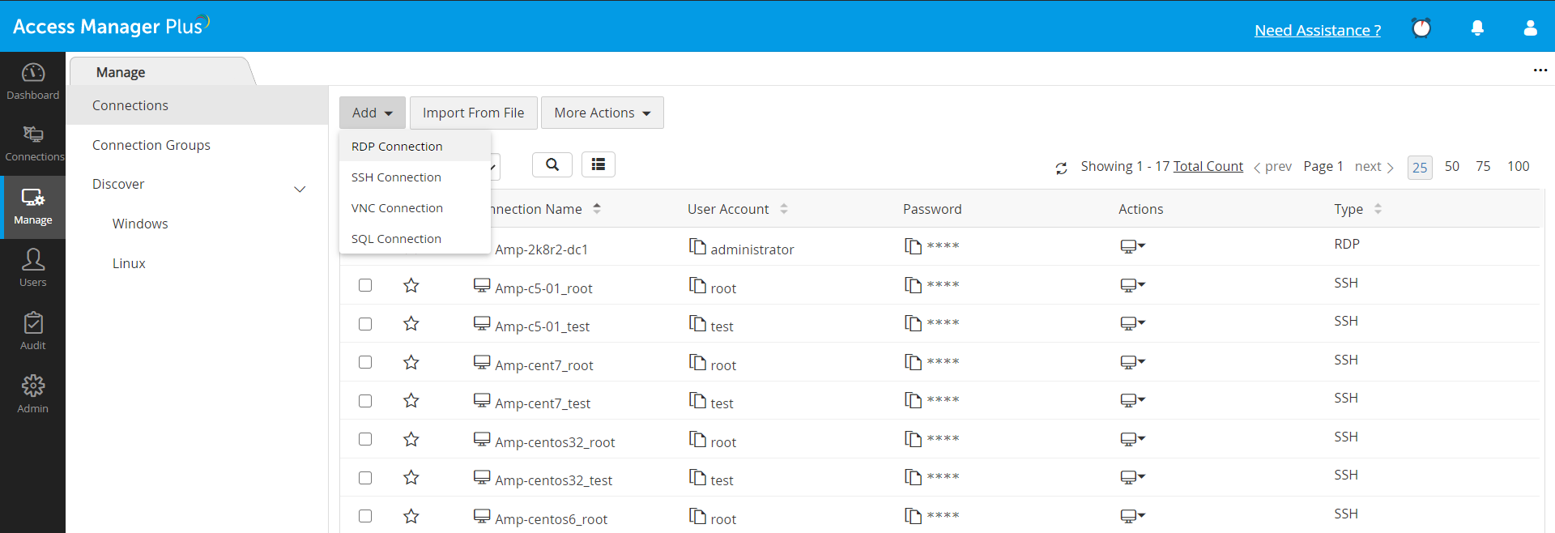Click the monitor icon beside Amp-centos32_test

482,477
